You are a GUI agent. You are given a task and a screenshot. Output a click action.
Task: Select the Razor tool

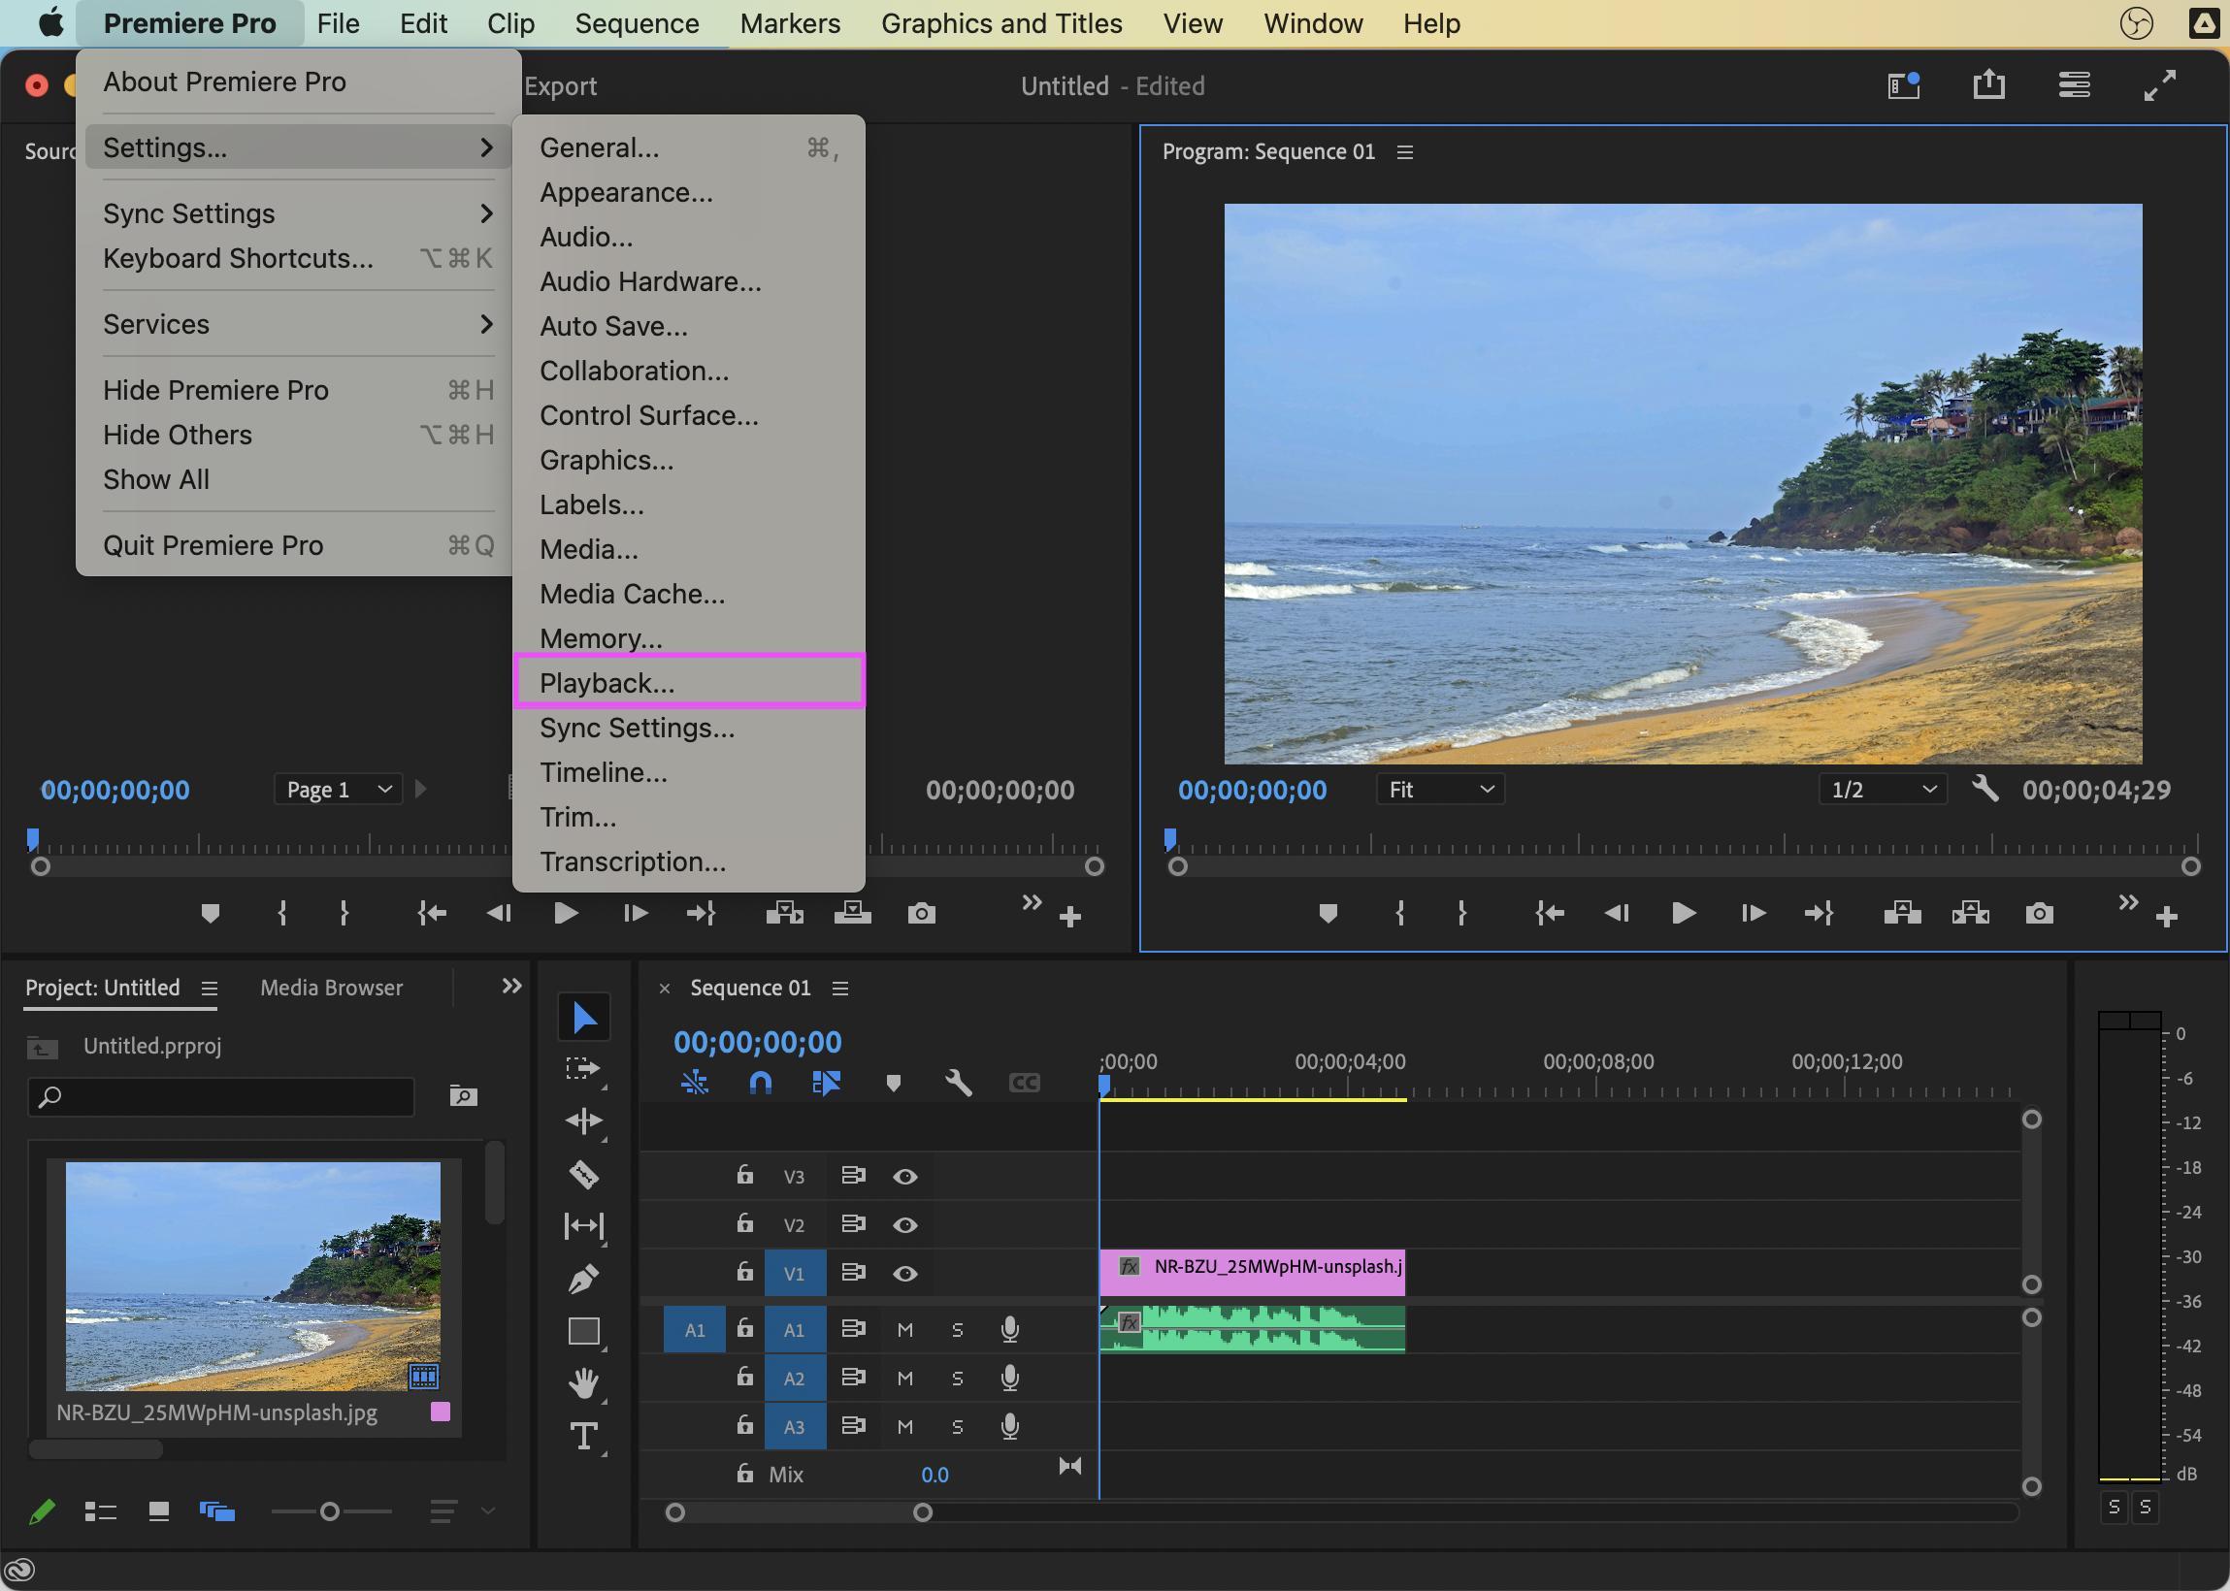584,1174
